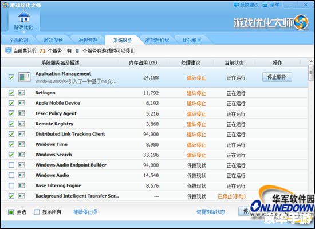This screenshot has height=229, width=315.
Task: Uncheck the Windows Time checkbox
Action: [x=11, y=144]
